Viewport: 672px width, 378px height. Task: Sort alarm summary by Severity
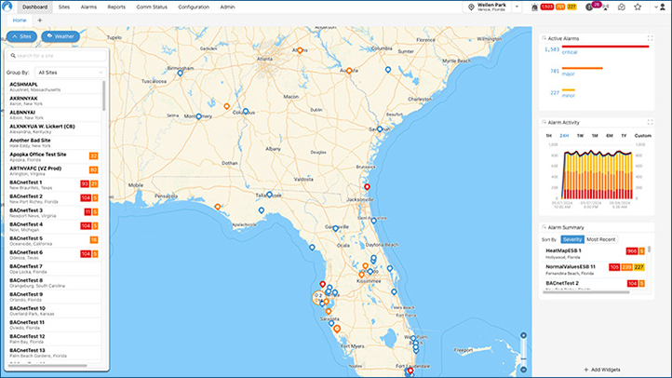(572, 239)
